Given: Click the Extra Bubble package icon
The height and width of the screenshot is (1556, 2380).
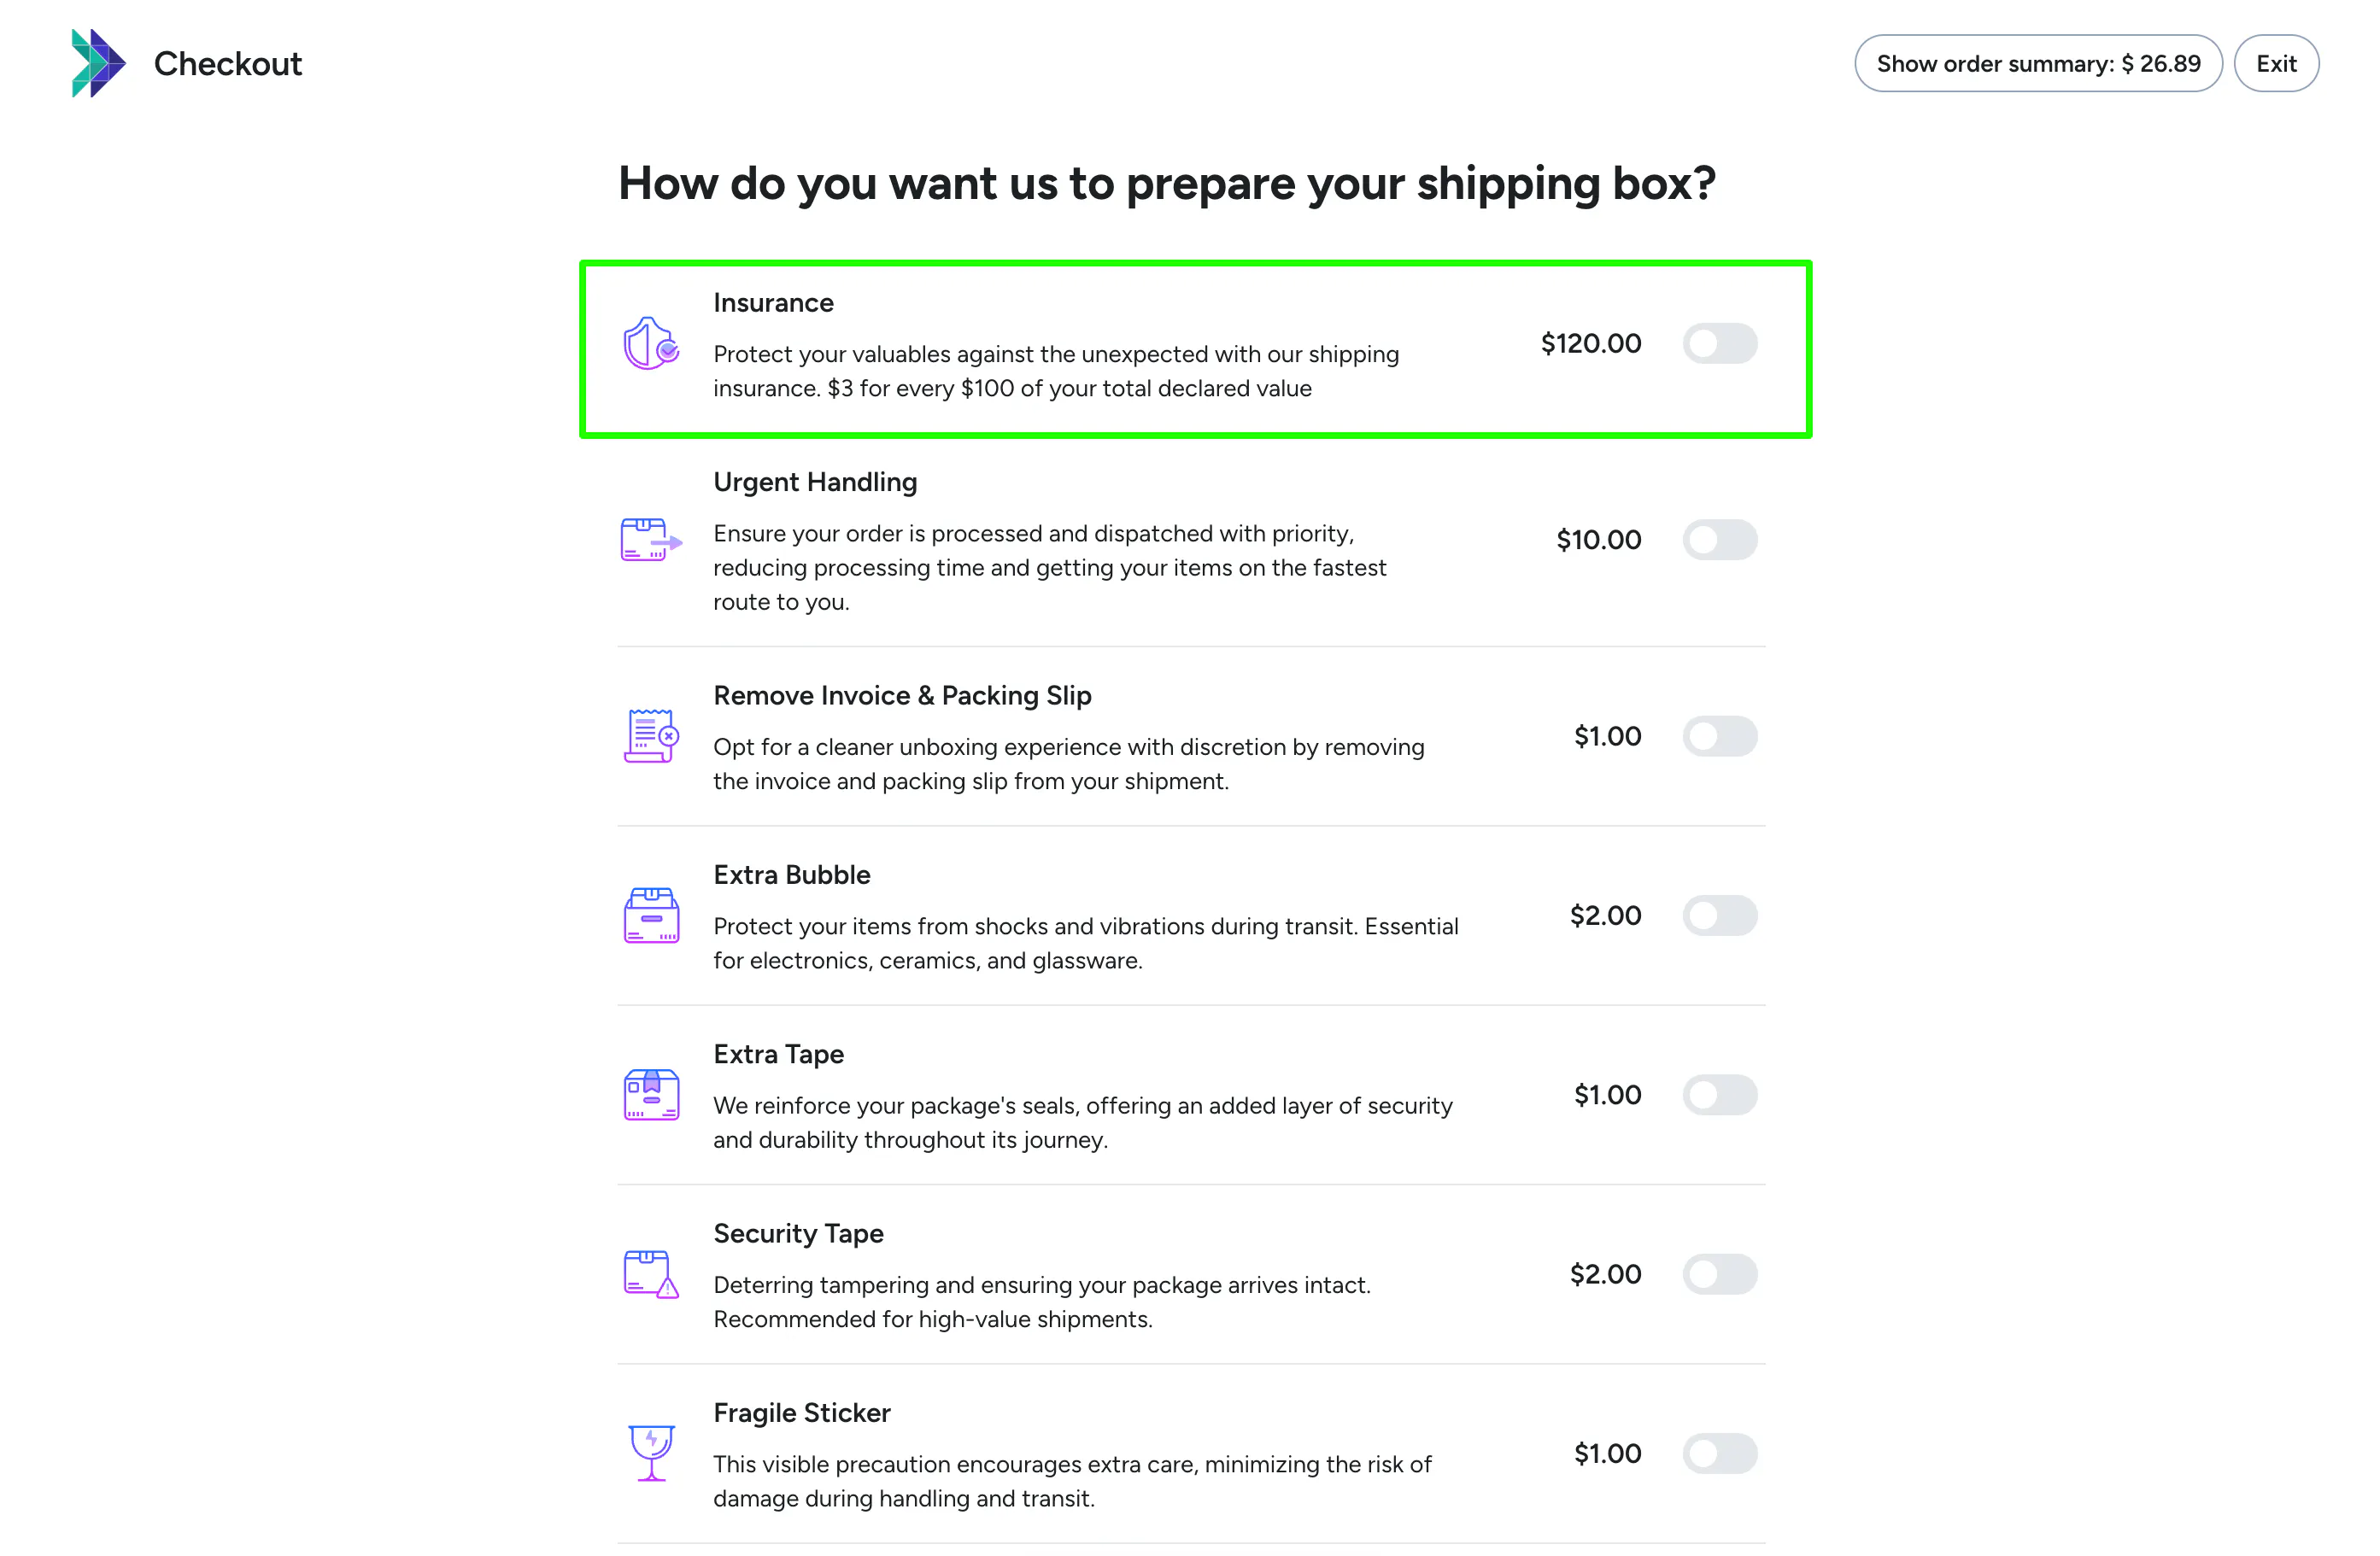Looking at the screenshot, I should click(651, 915).
